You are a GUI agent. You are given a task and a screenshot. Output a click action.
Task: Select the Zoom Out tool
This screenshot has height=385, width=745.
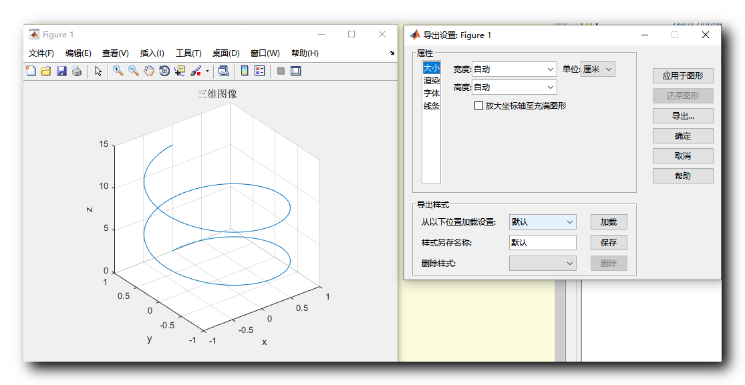[133, 71]
